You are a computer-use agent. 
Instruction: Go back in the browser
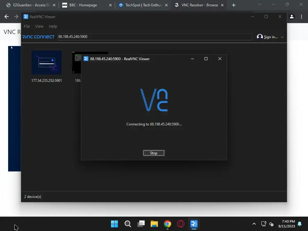(7, 17)
